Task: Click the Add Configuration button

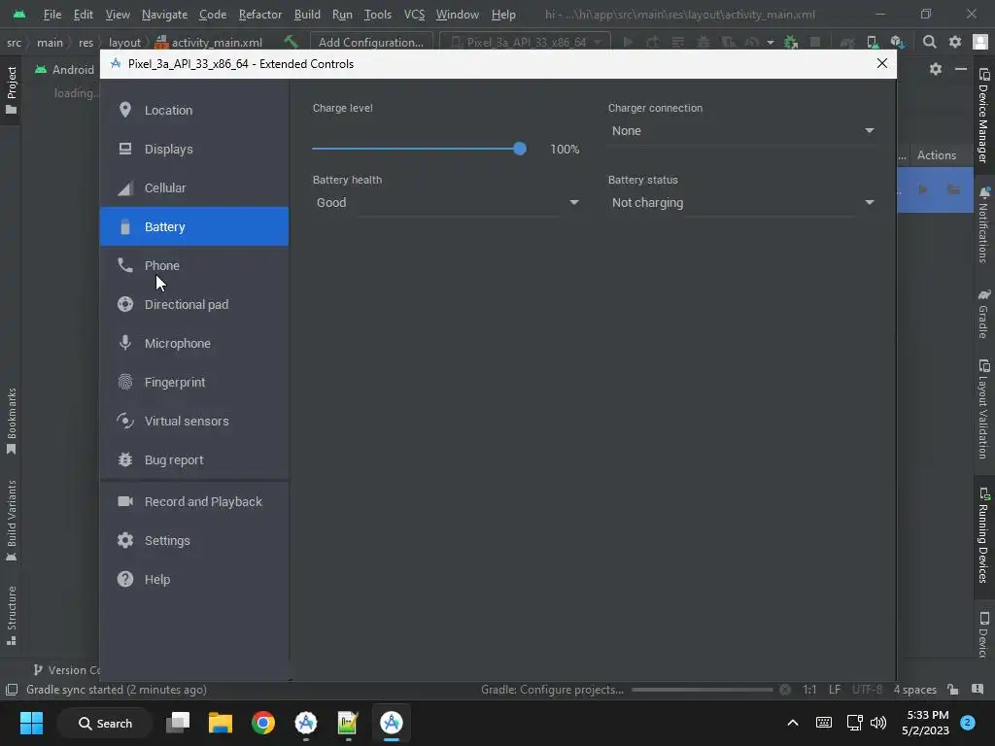Action: click(371, 43)
